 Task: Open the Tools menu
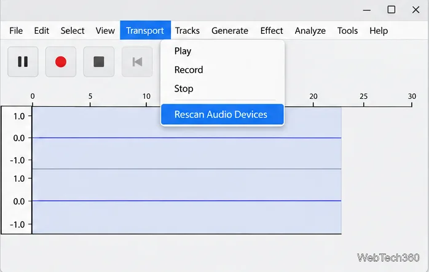point(347,31)
